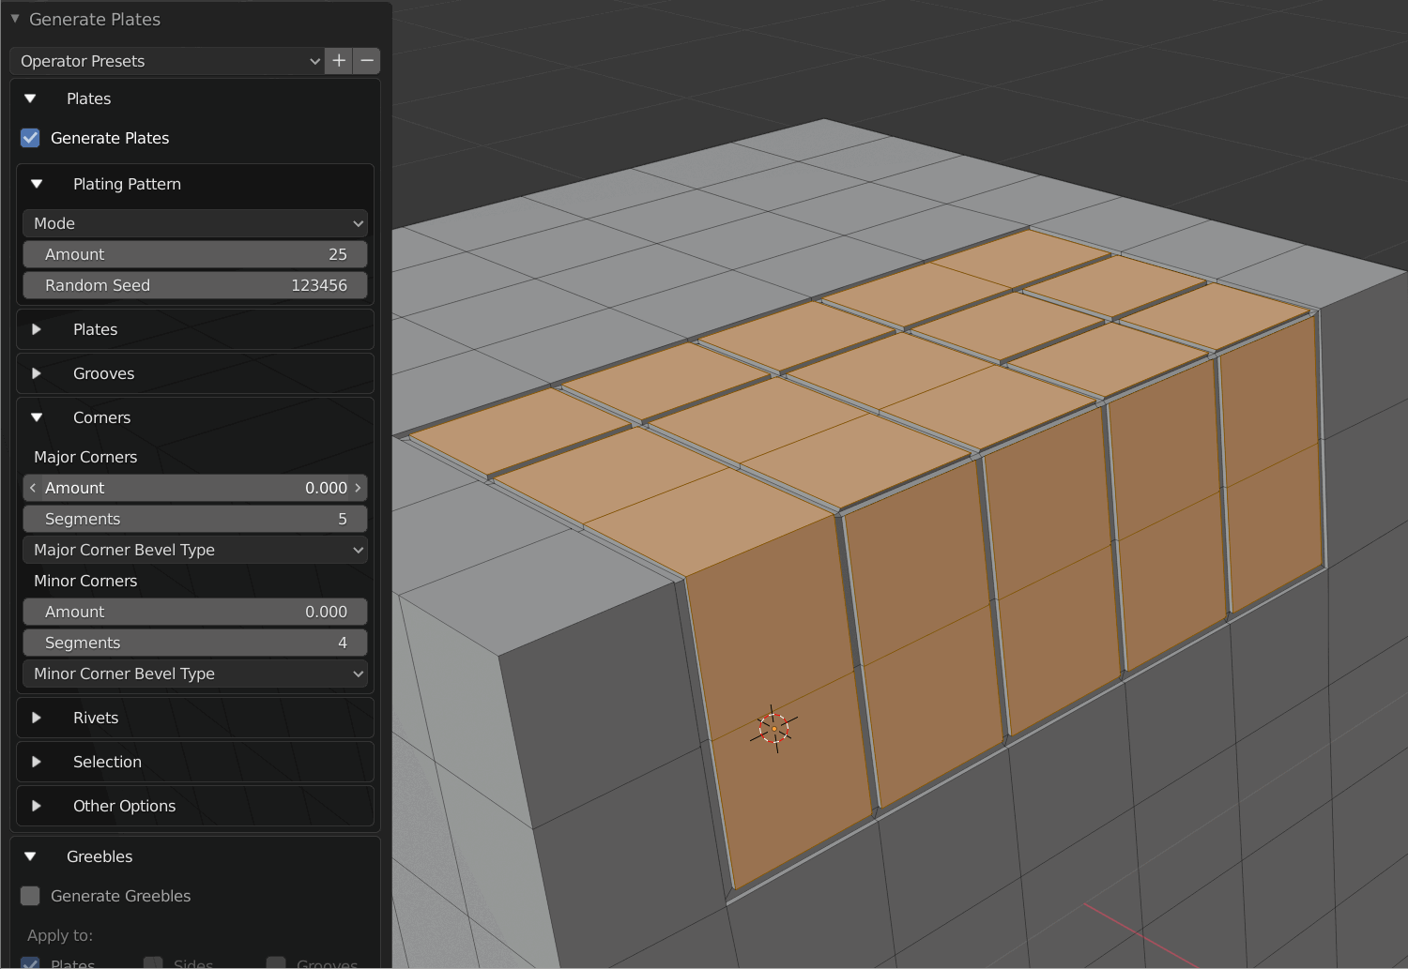Expand the nested Plates subpanel
Screen dimensions: 1408x969
(37, 329)
